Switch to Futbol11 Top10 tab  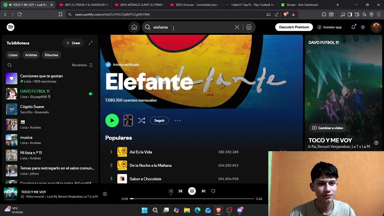(250, 5)
